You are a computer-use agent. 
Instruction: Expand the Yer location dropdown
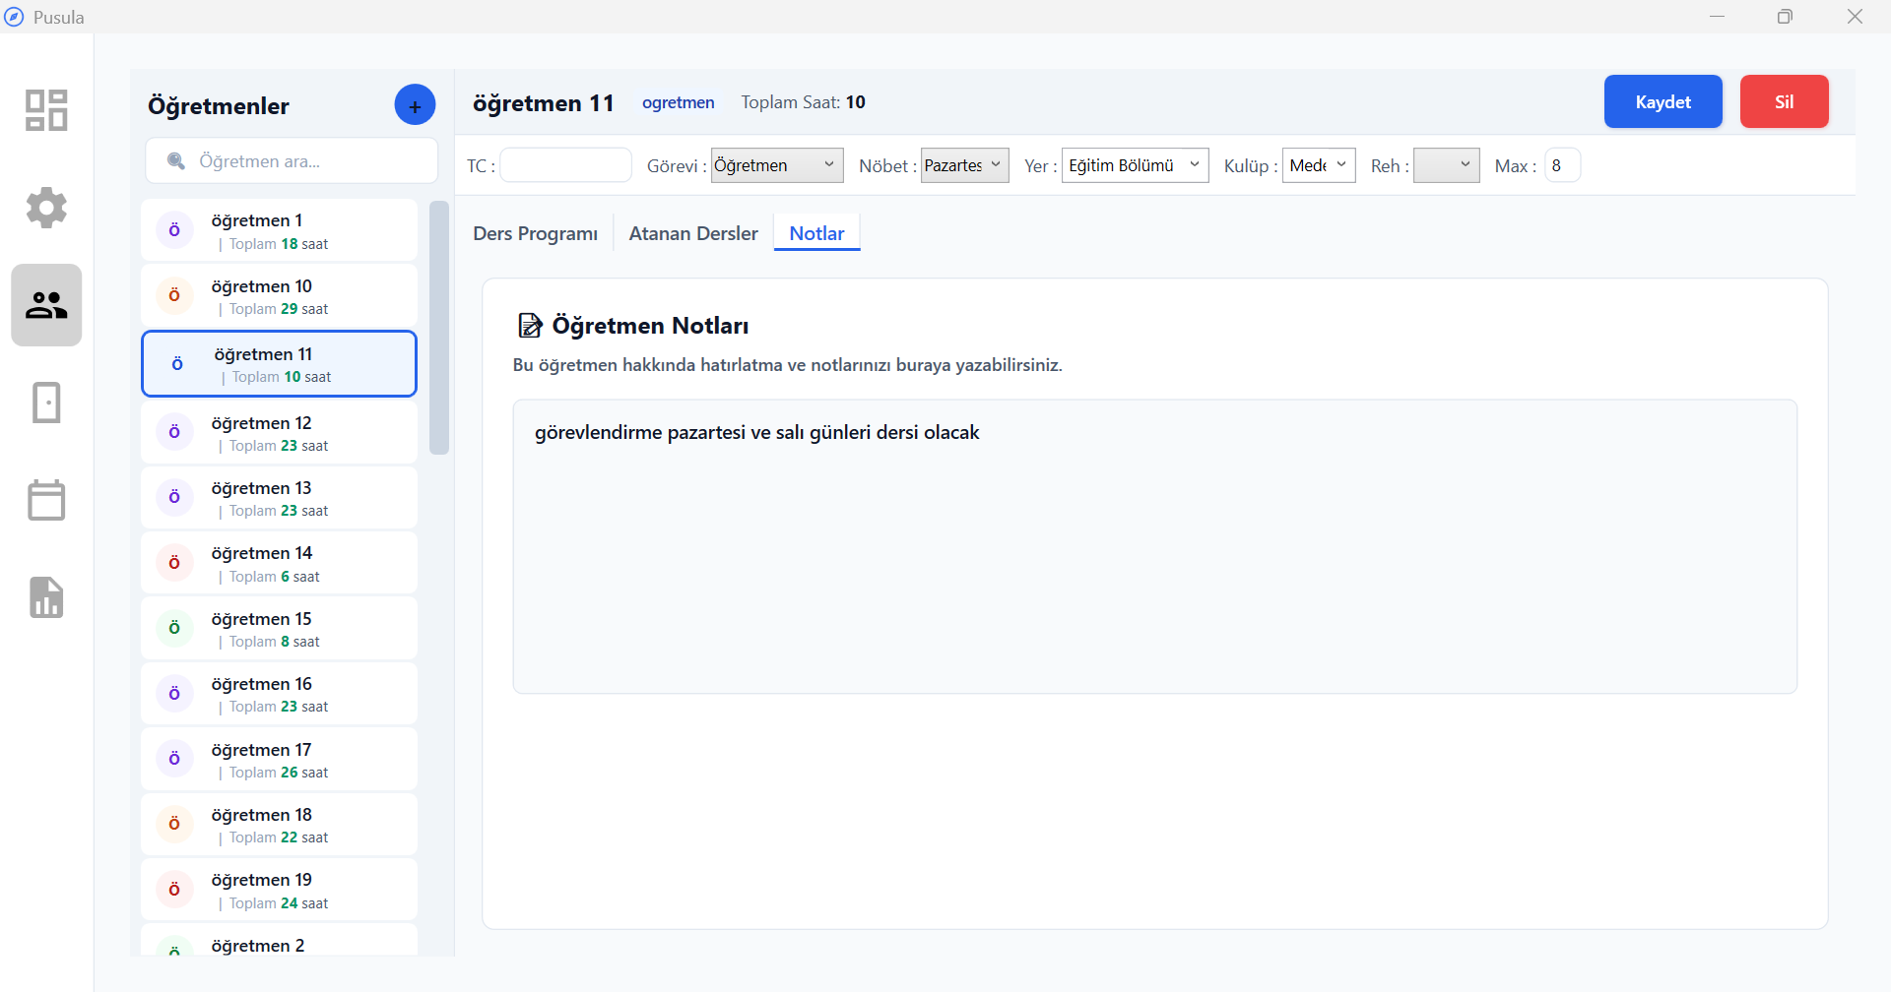[x=1135, y=165]
